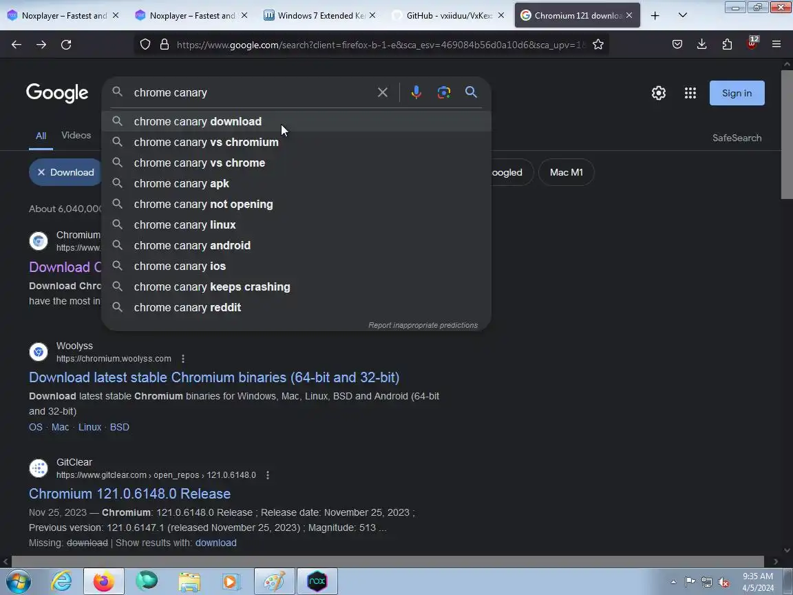
Task: Click the vertical page scrollbar thumb
Action: point(787,134)
